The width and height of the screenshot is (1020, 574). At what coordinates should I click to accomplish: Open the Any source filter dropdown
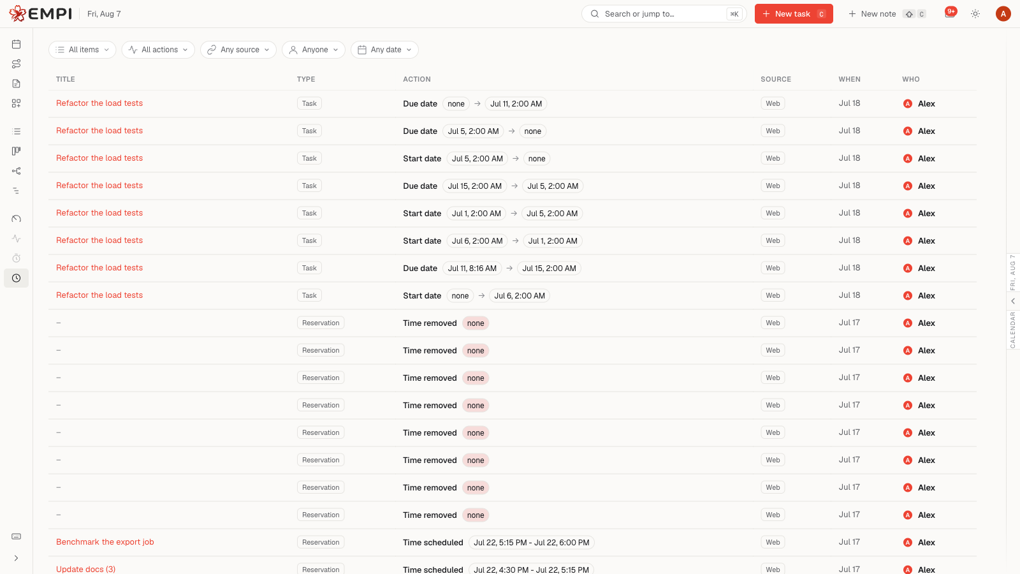click(x=238, y=50)
